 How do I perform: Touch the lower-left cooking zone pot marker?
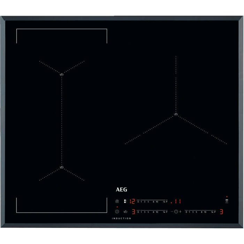click(62, 167)
